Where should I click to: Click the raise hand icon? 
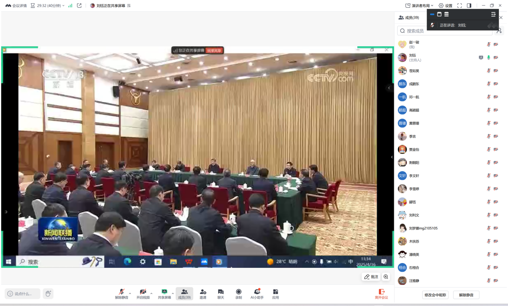48,294
